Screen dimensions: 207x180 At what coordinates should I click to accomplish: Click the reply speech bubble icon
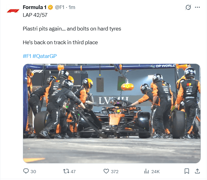(26, 171)
